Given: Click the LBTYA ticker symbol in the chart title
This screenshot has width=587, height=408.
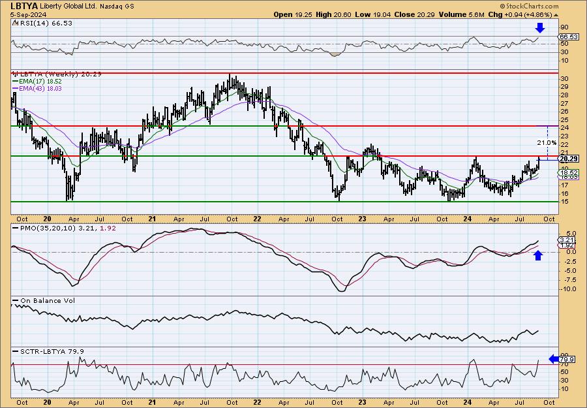Looking at the screenshot, I should click(x=23, y=6).
